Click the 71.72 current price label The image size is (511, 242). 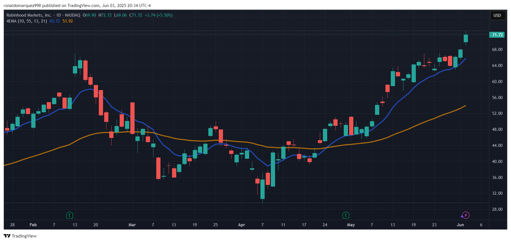497,35
